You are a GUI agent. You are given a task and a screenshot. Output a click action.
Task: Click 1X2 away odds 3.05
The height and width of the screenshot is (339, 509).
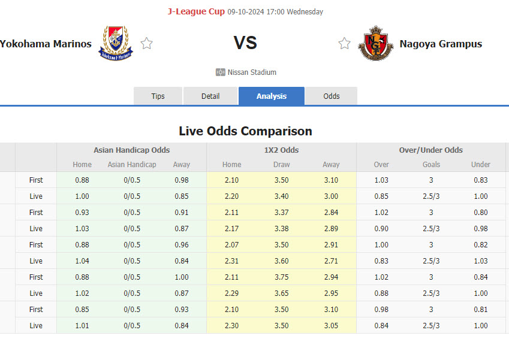coord(331,326)
